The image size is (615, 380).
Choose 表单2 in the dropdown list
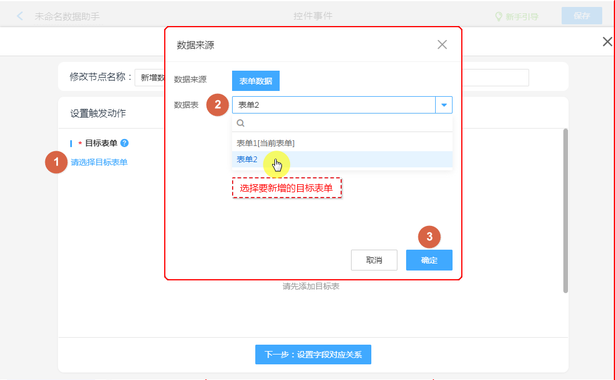[x=247, y=159]
